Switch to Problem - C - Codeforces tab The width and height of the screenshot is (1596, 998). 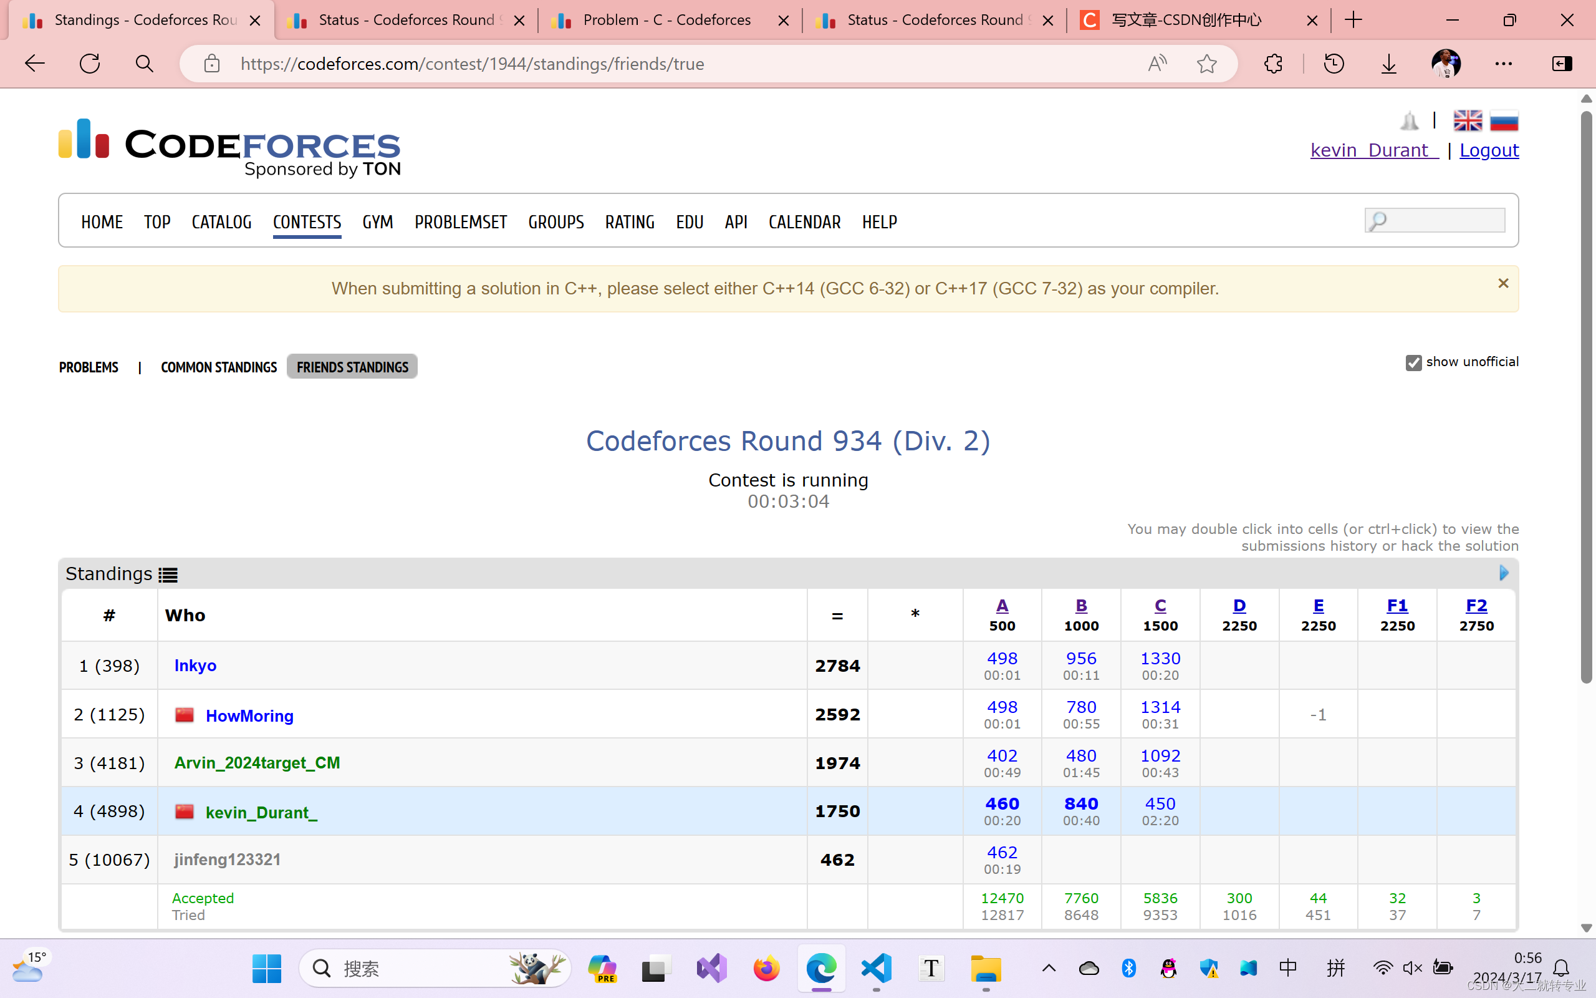tap(670, 20)
